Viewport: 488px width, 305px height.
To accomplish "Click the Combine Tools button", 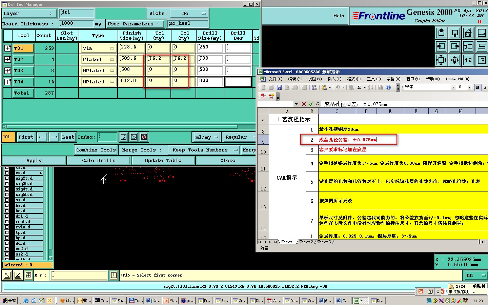I will click(96, 150).
